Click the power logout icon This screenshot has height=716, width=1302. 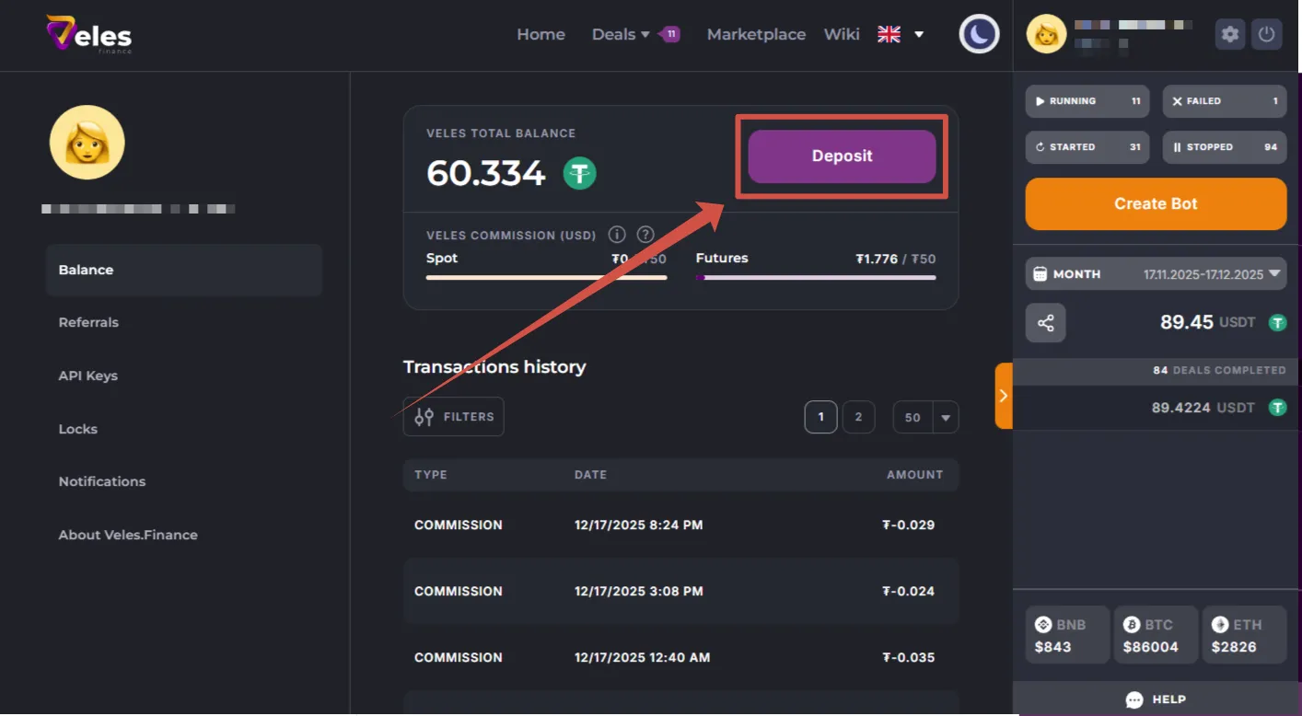(x=1267, y=35)
